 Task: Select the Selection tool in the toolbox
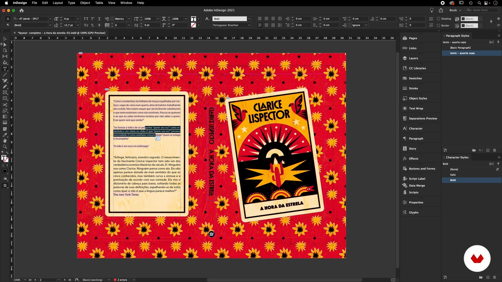[5, 39]
